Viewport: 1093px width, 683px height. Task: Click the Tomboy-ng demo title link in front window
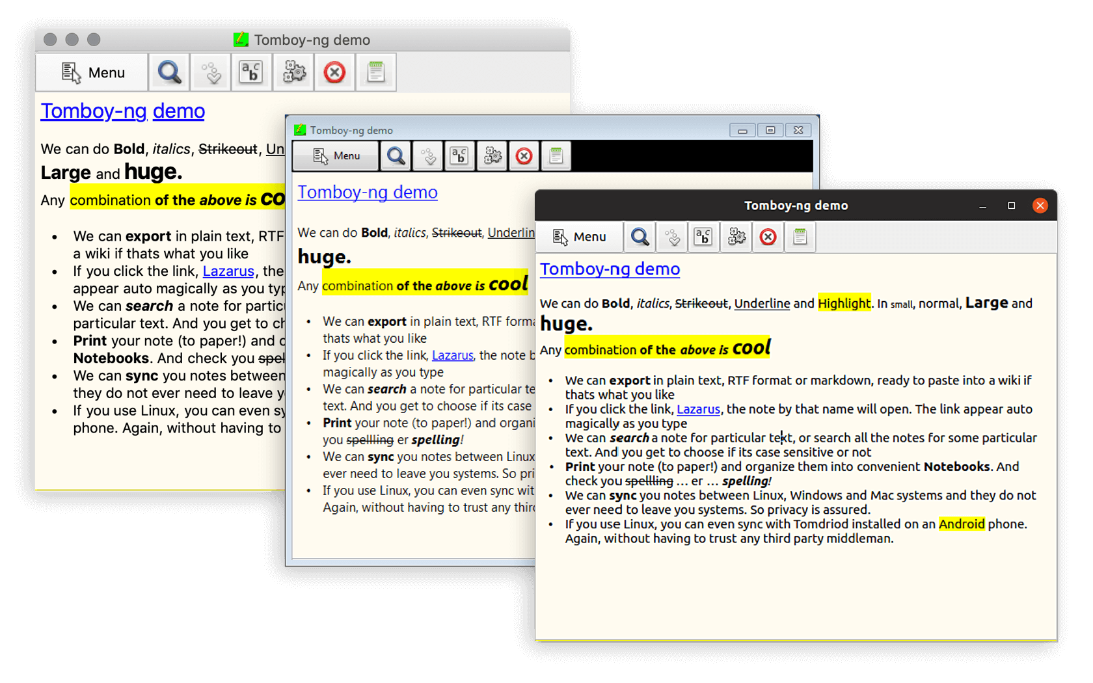610,269
